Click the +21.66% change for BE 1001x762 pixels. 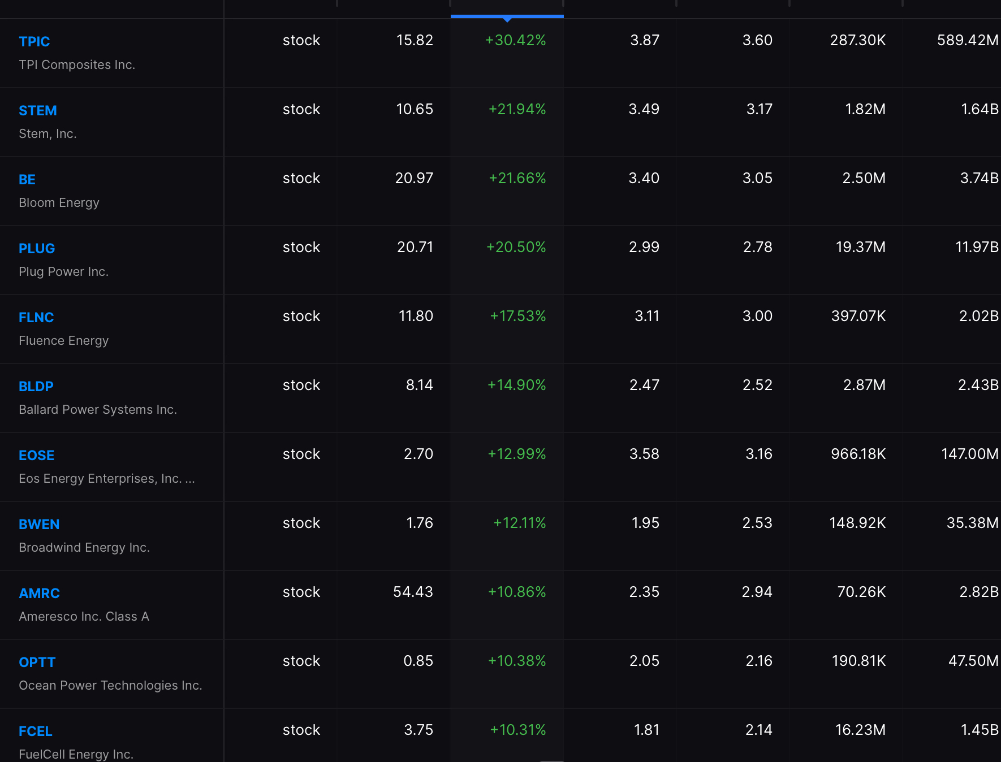tap(517, 178)
